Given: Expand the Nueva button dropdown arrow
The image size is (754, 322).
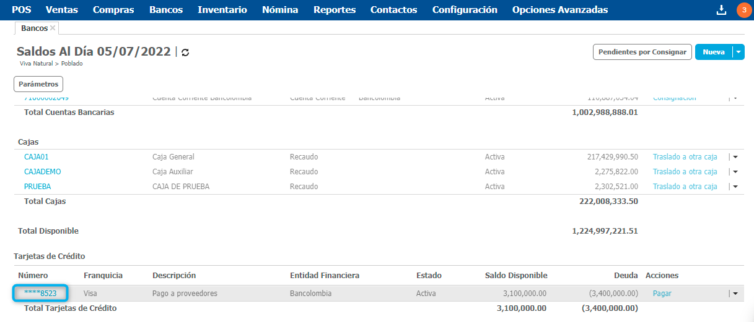Looking at the screenshot, I should pyautogui.click(x=738, y=53).
